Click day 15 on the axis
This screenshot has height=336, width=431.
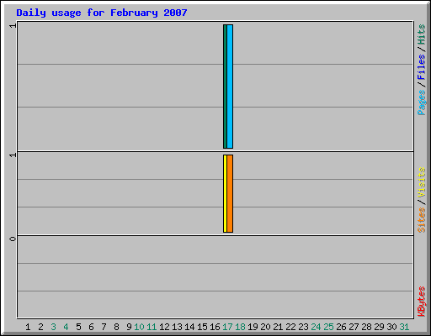tap(202, 327)
